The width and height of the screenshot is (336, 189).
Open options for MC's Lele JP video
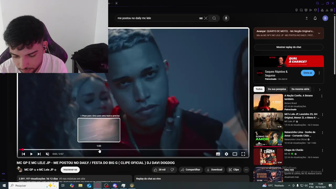click(322, 115)
